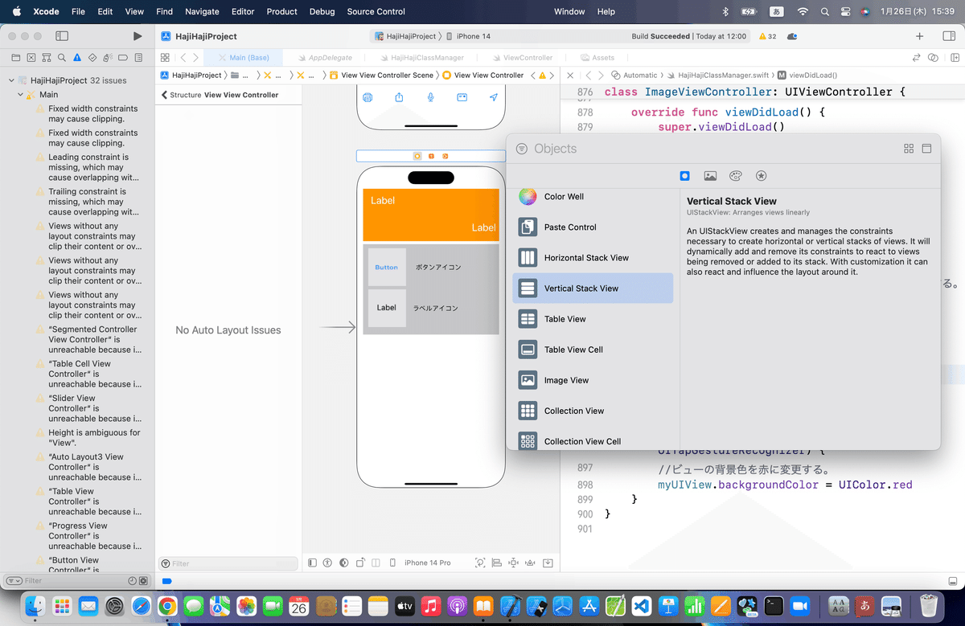The width and height of the screenshot is (965, 626).
Task: Toggle the inspectors panel on the right
Action: 947,36
